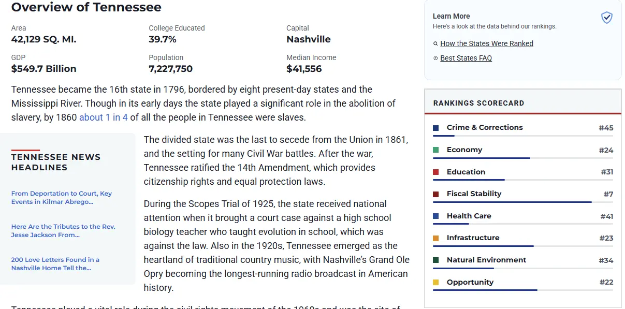Click the red square next to Education

436,172
